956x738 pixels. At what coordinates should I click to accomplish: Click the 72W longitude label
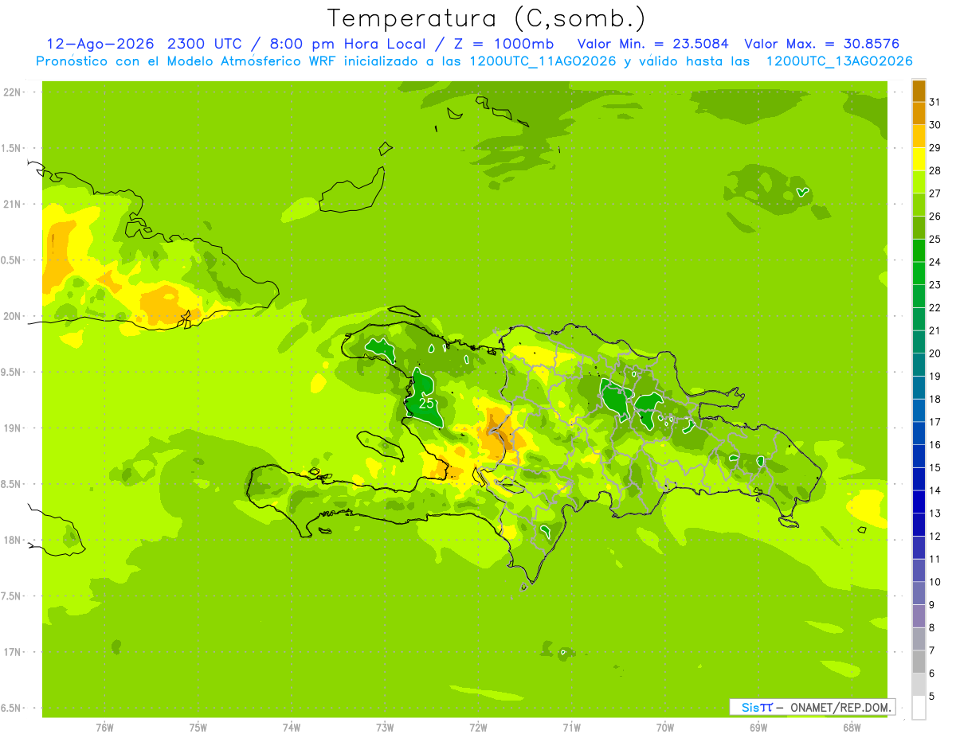coord(479,728)
